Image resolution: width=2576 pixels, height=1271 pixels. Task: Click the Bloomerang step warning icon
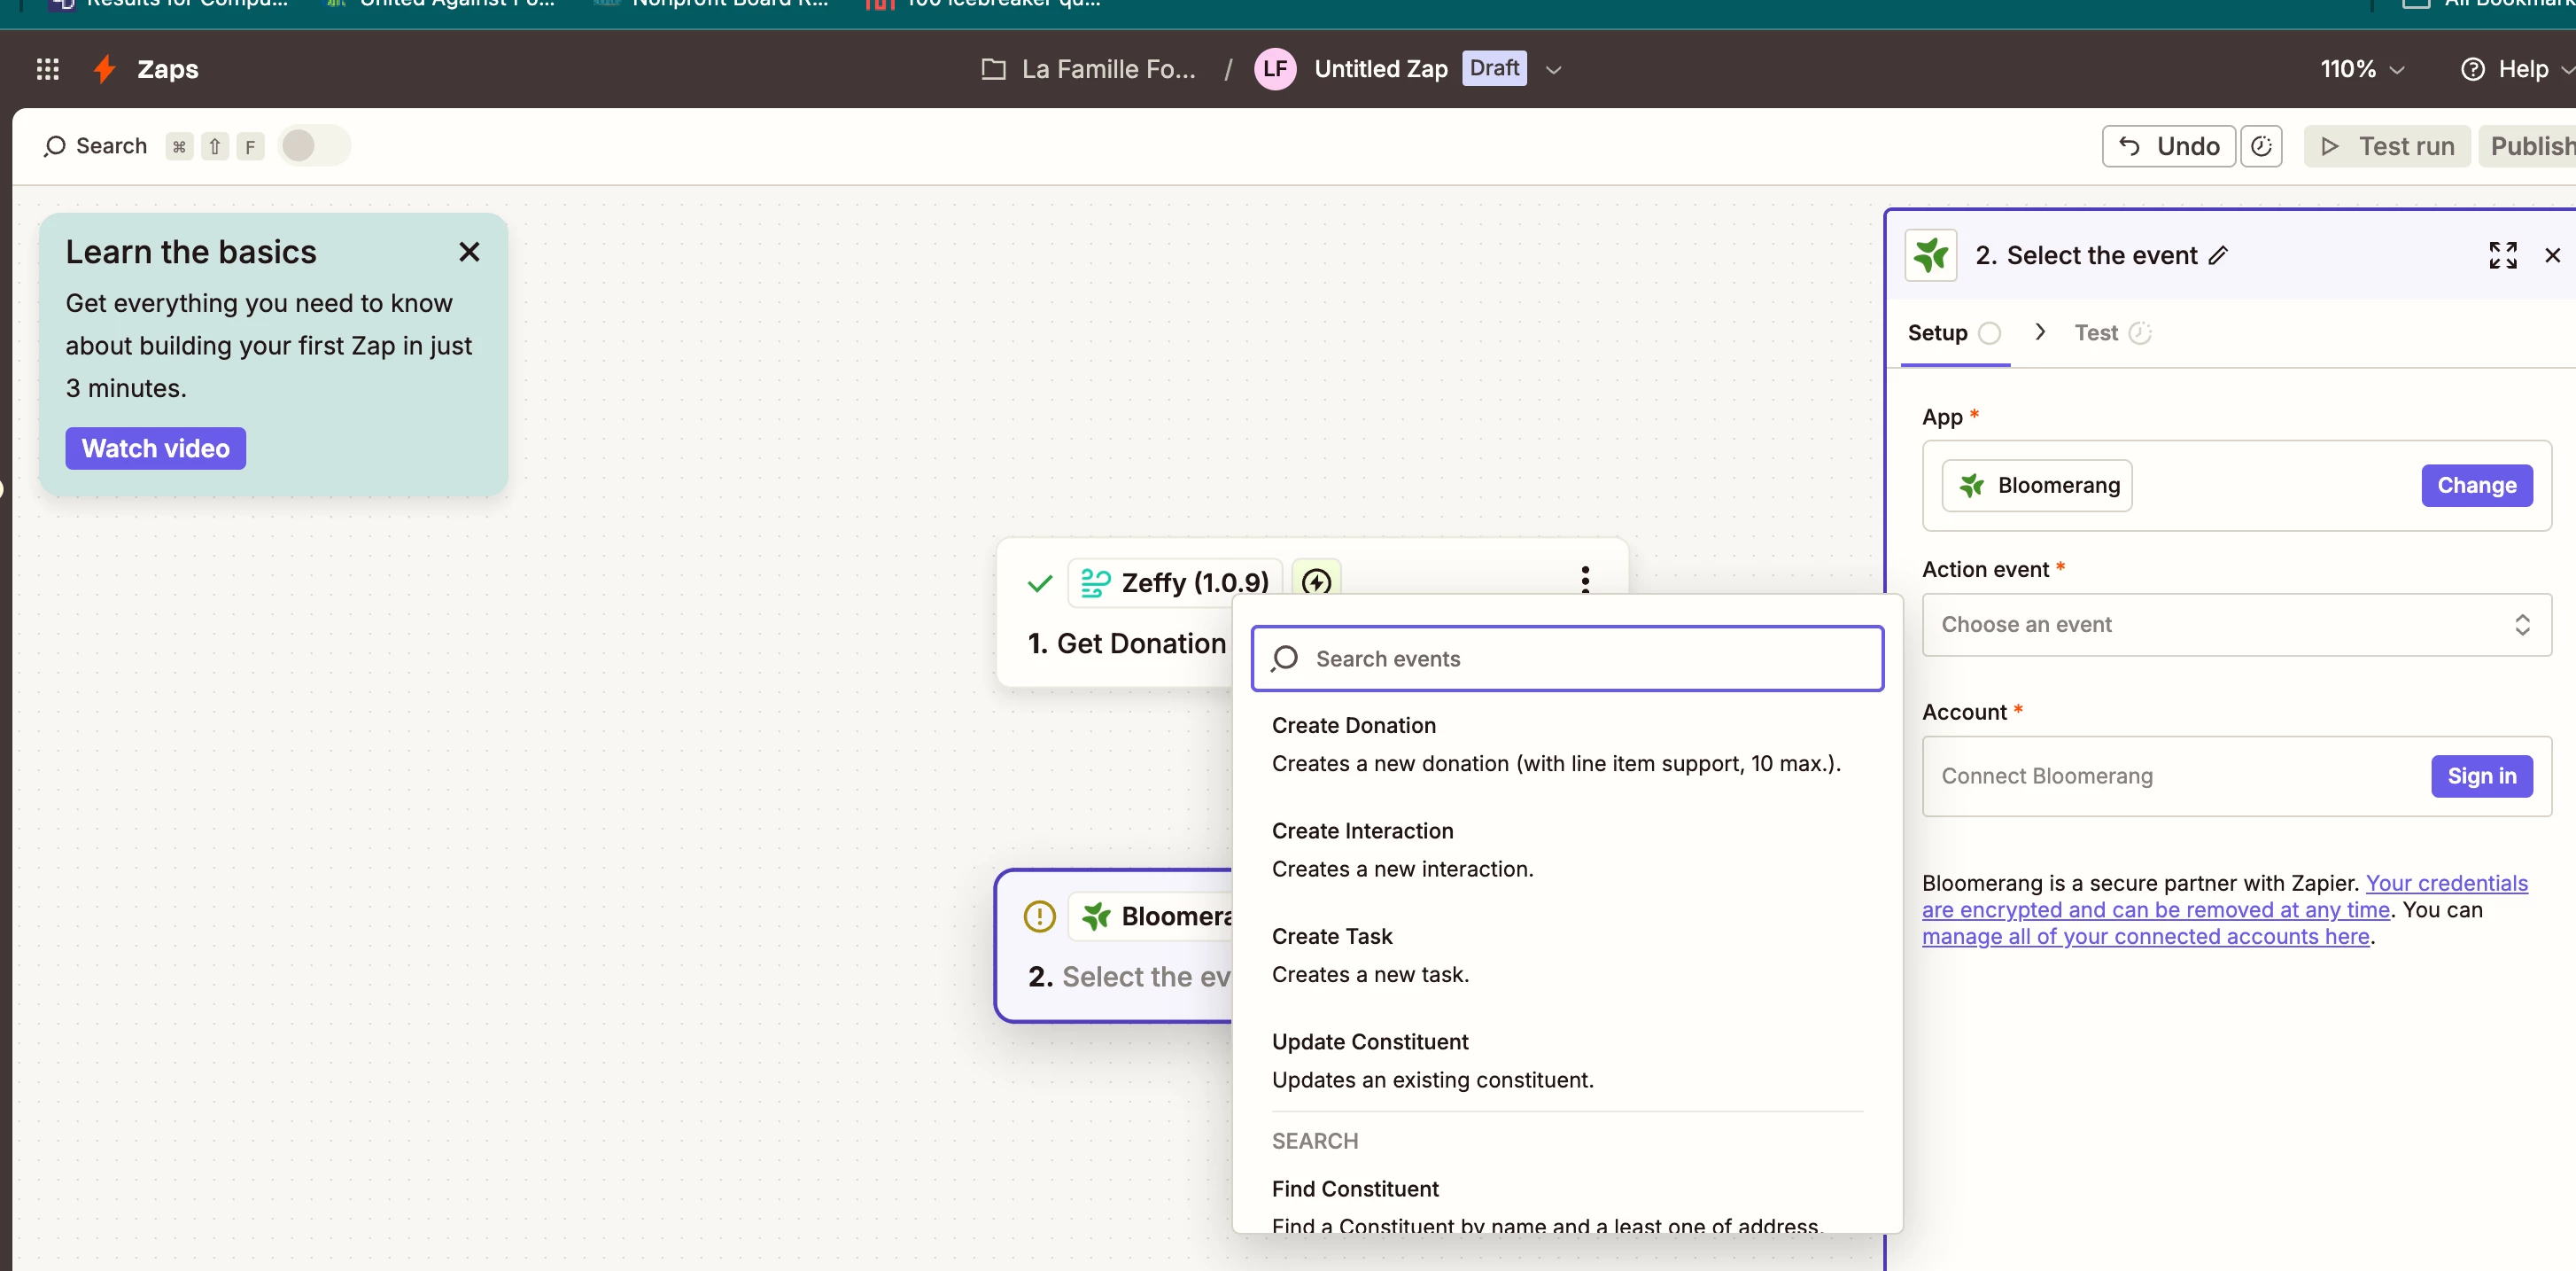pos(1039,916)
